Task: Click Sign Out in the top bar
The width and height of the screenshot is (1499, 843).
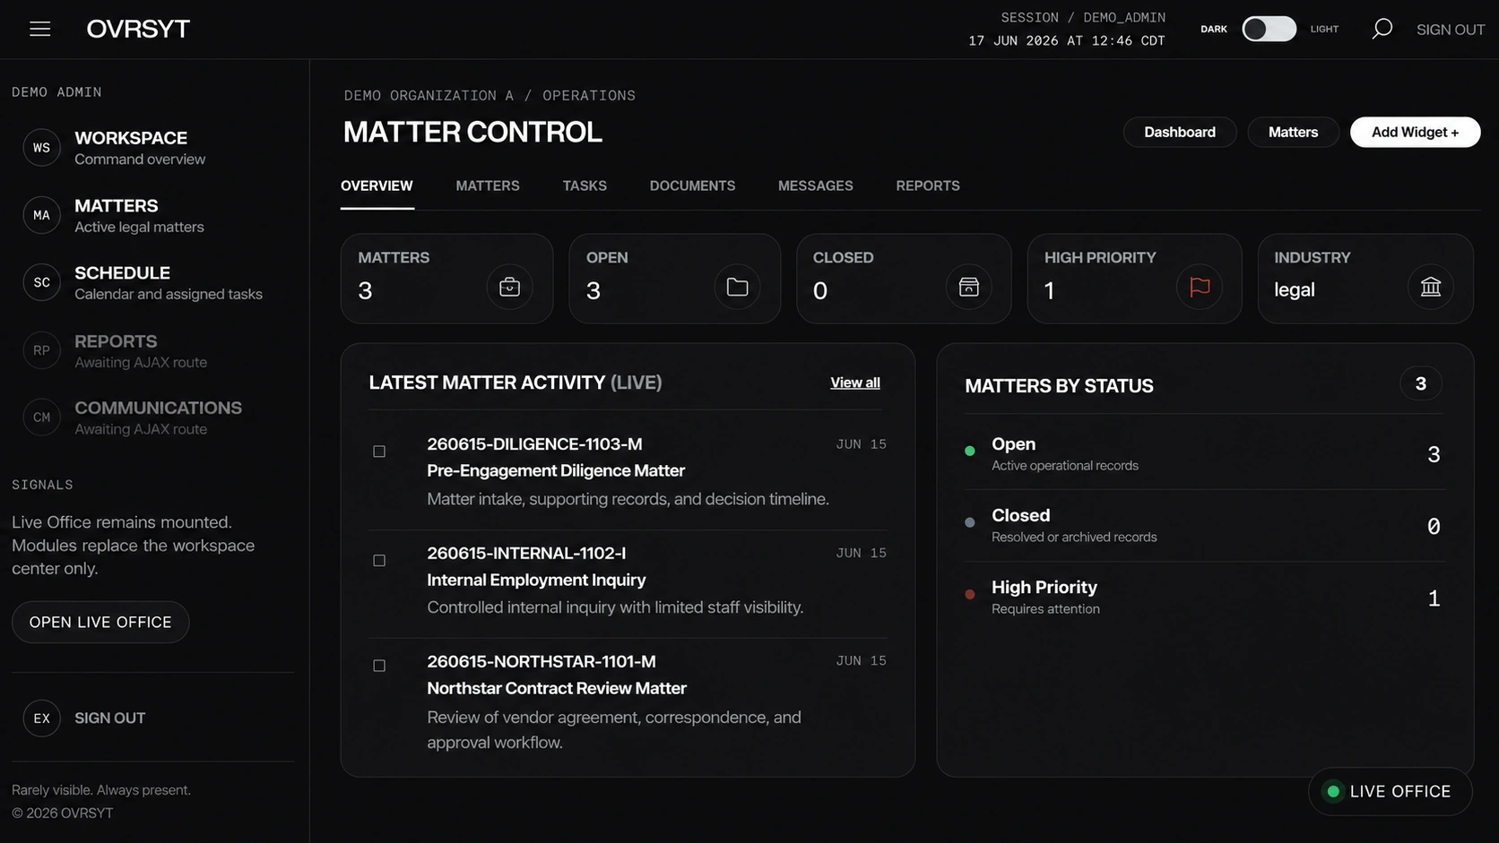Action: pos(1451,30)
